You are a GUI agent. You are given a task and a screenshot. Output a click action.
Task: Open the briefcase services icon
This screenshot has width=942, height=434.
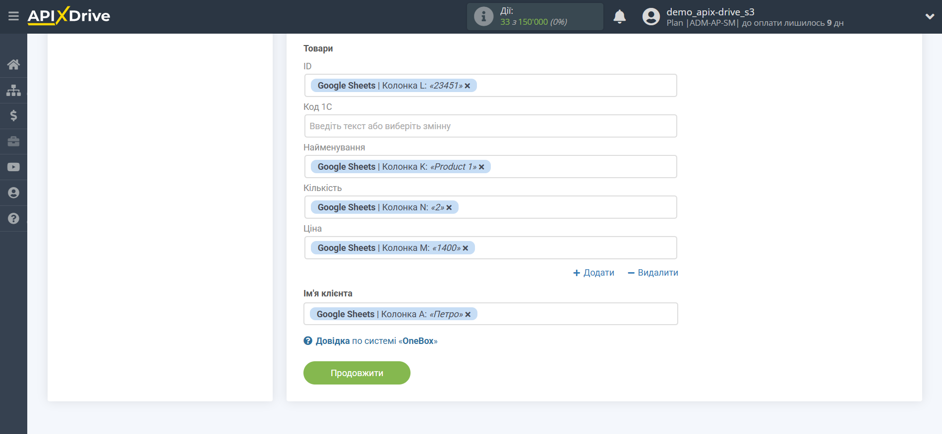13,142
